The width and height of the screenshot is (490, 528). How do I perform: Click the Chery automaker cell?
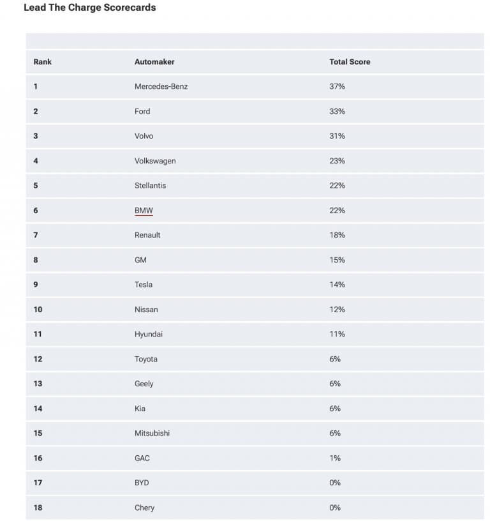[x=144, y=508]
